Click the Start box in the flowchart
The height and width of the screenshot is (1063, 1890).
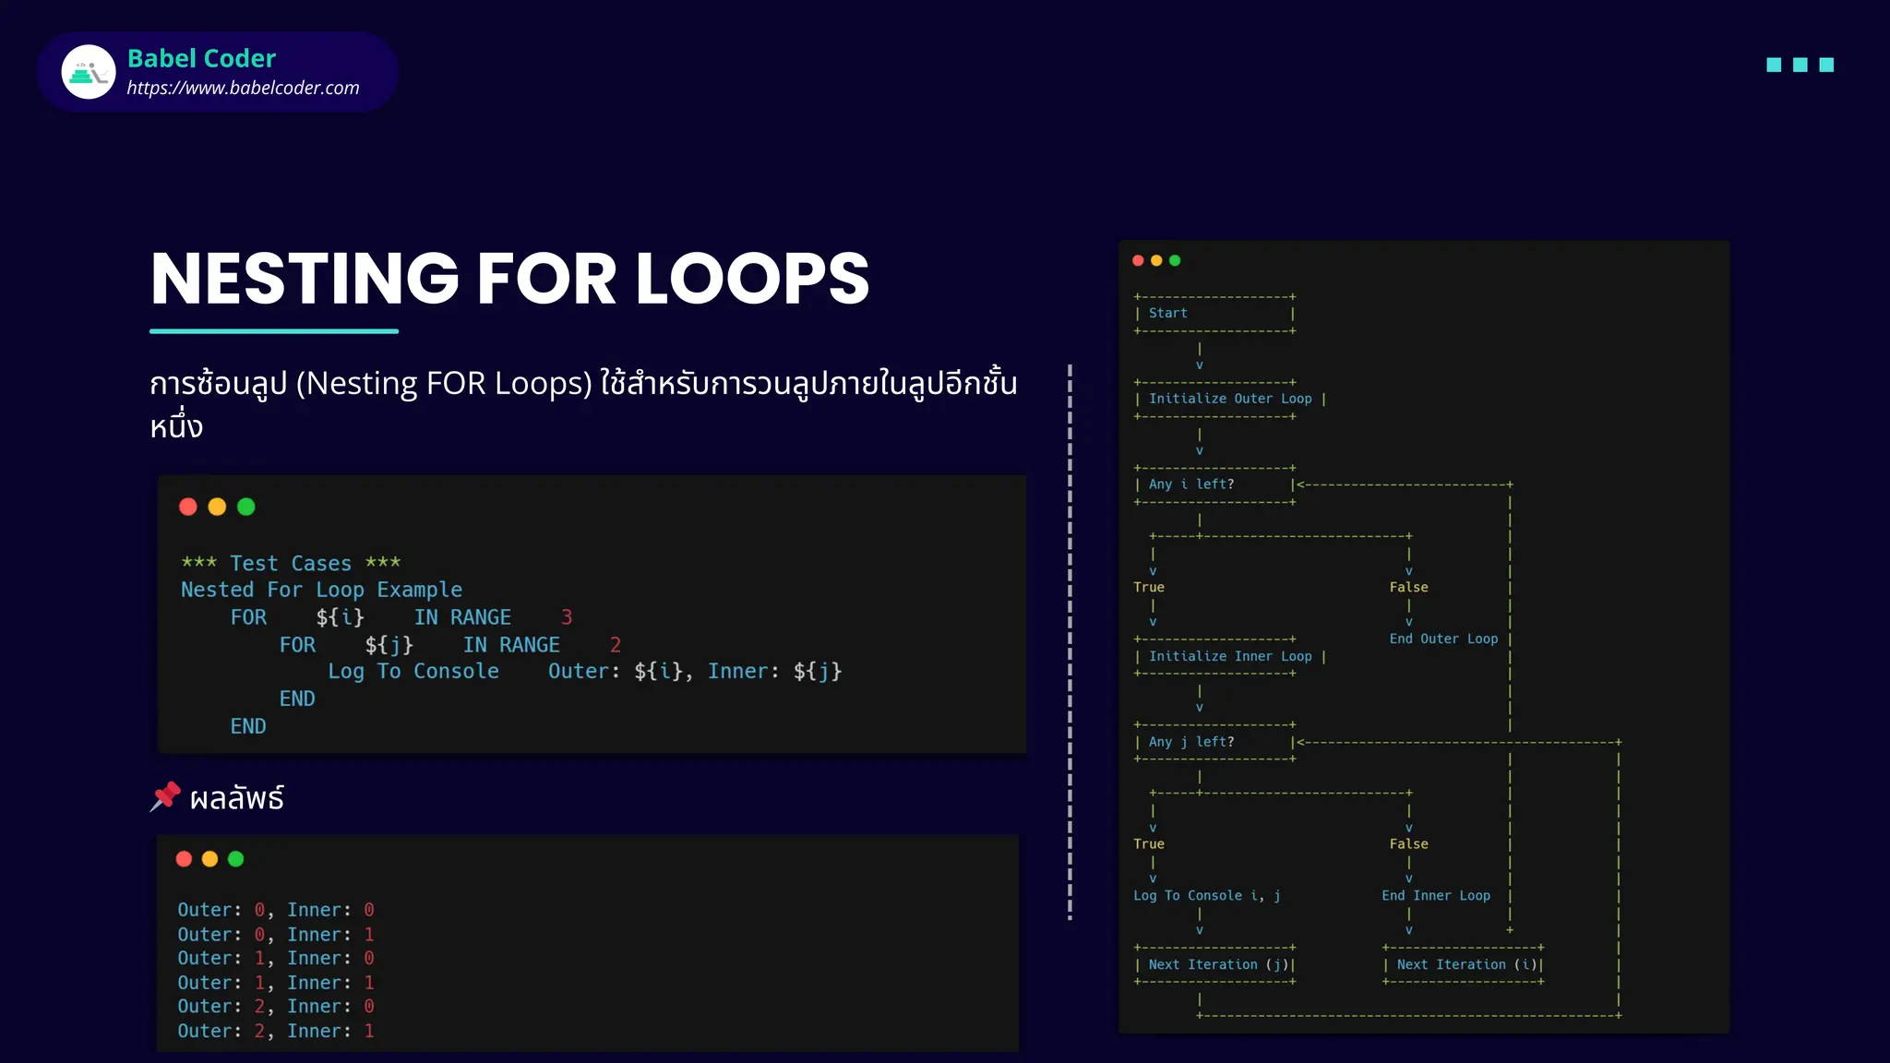(x=1215, y=314)
